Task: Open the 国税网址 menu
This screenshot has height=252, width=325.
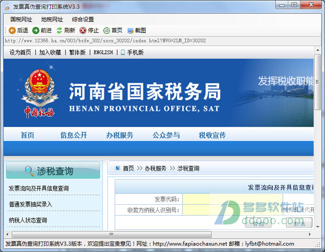Action: [x=21, y=20]
